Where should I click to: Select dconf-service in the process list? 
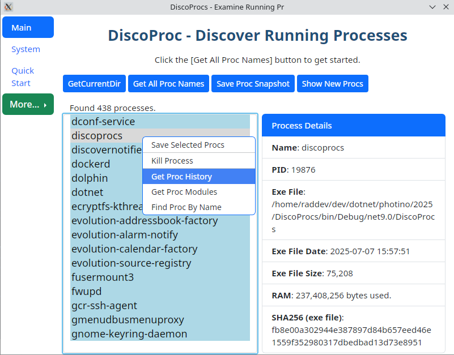coord(103,122)
